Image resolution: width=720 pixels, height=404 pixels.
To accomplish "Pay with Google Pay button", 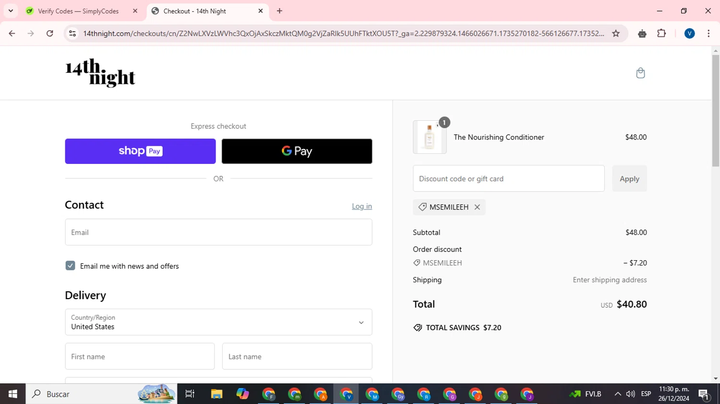I will [297, 151].
